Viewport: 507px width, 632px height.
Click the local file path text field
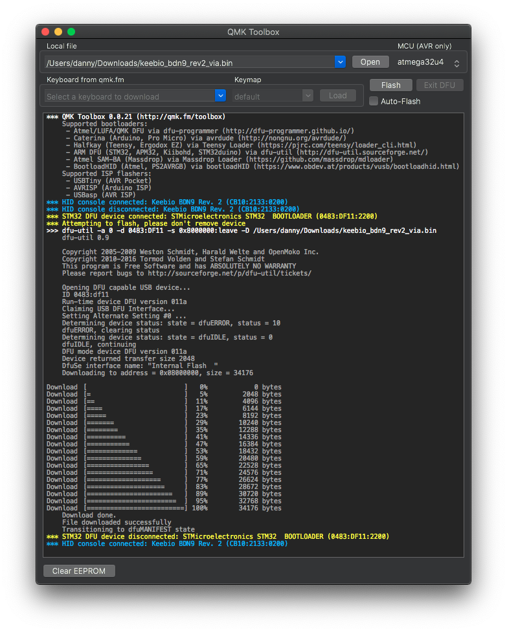188,62
